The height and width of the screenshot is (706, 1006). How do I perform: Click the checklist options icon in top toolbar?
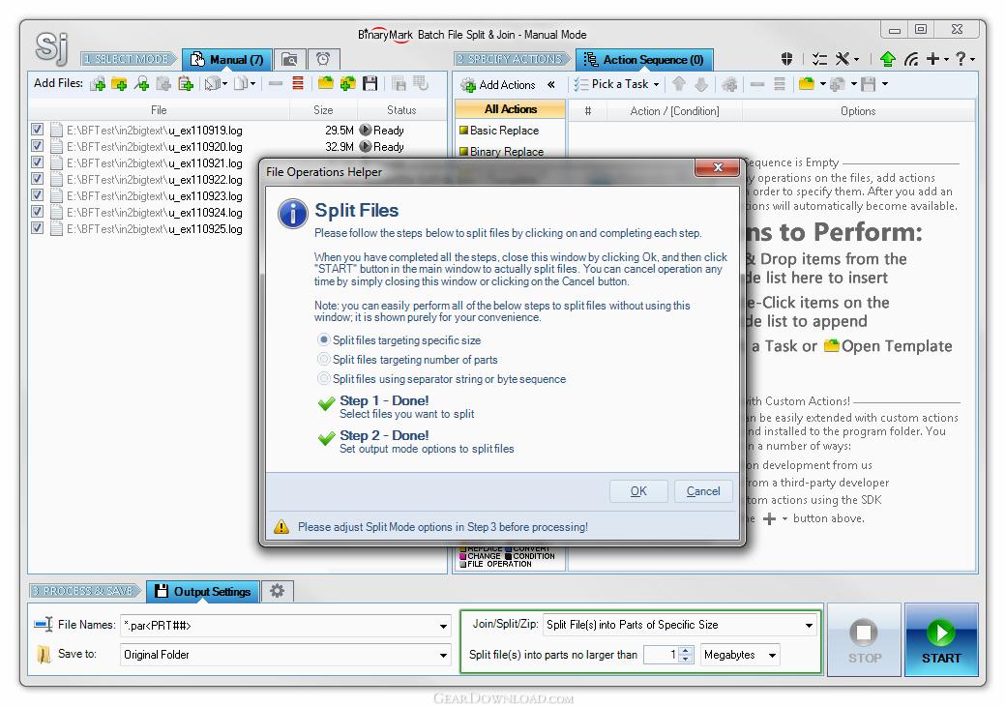(x=819, y=59)
